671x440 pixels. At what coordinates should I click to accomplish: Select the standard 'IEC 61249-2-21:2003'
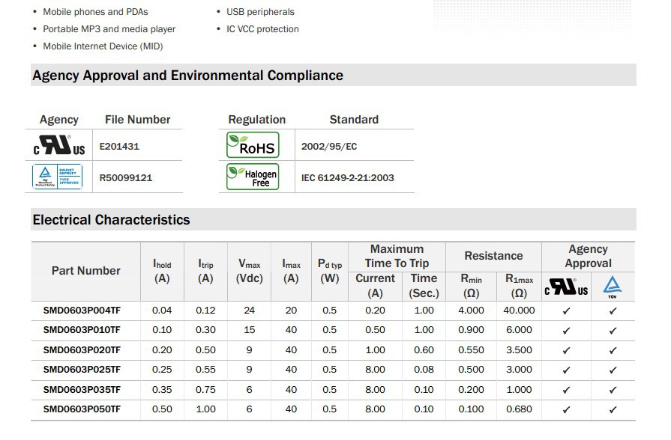click(347, 177)
